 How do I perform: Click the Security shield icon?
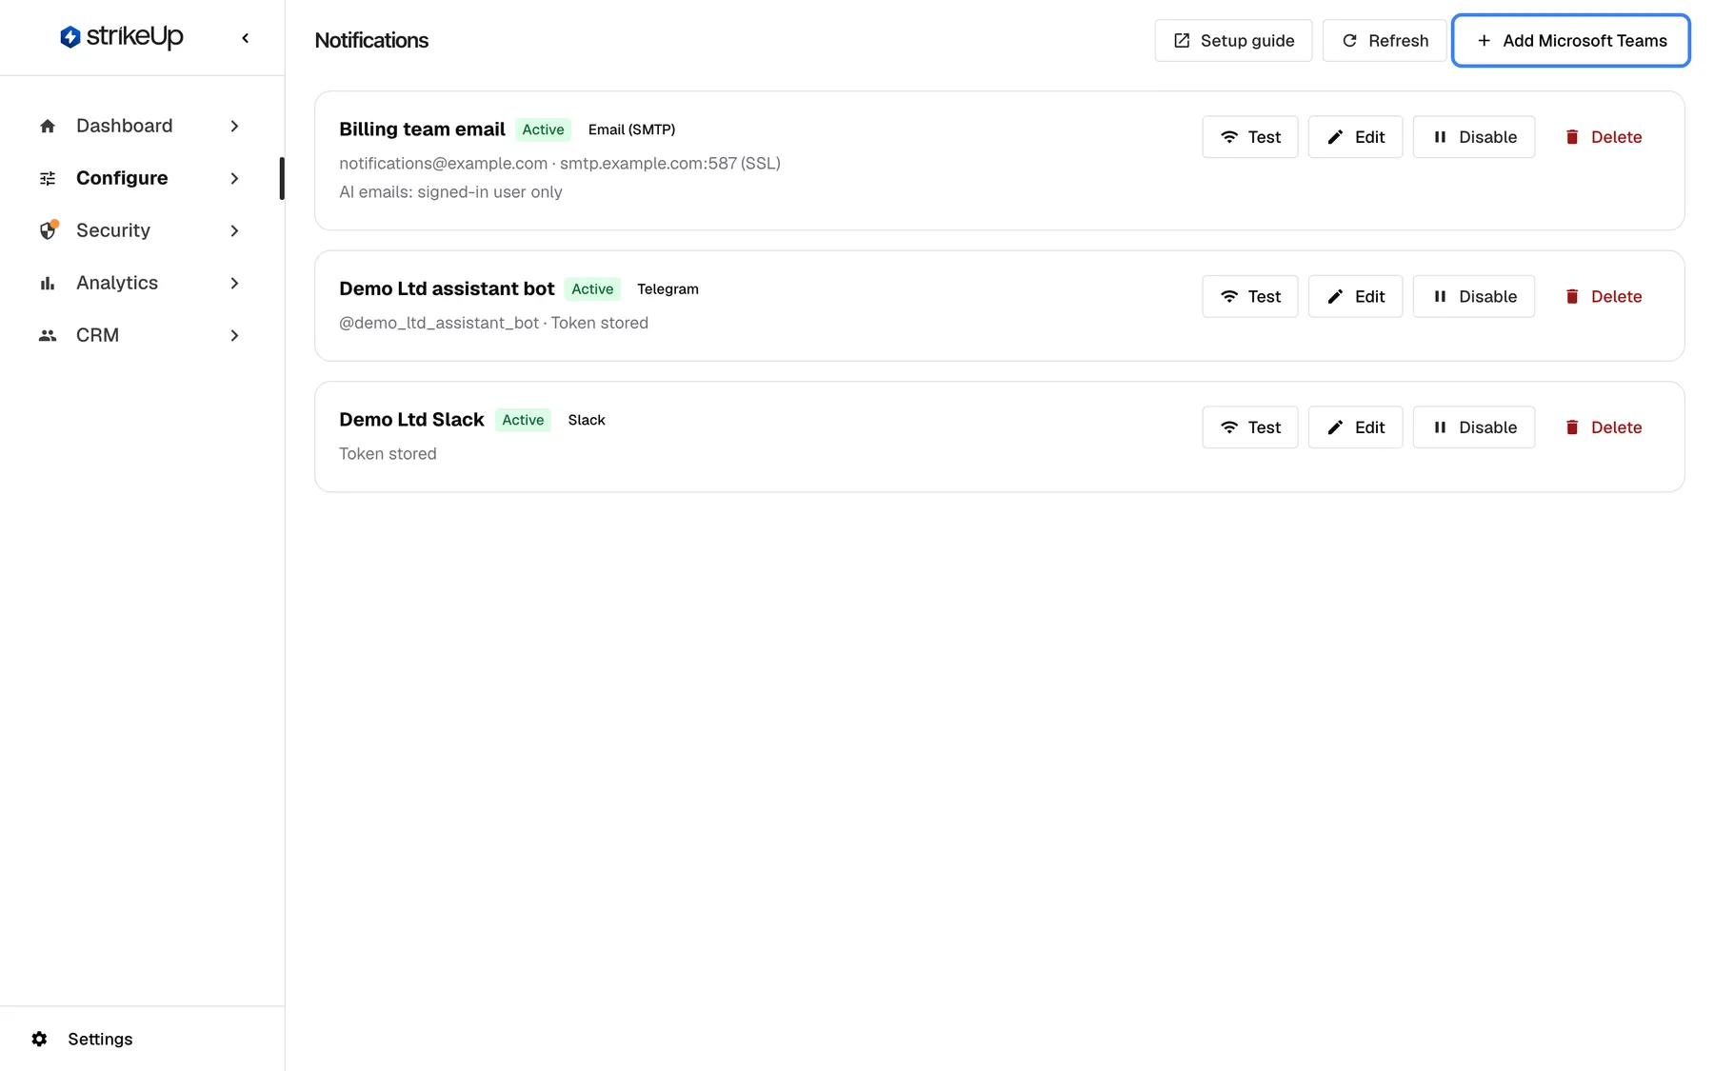48,230
